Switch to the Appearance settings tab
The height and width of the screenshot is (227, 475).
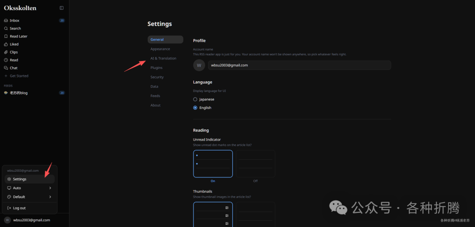[x=165, y=49]
